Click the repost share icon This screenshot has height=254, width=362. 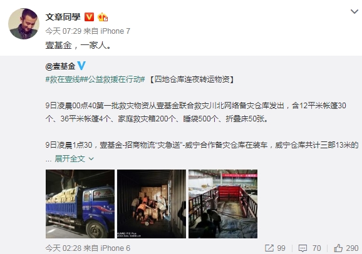[269, 248]
